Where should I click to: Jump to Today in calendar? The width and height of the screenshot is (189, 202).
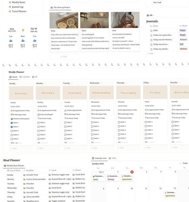coord(185,163)
